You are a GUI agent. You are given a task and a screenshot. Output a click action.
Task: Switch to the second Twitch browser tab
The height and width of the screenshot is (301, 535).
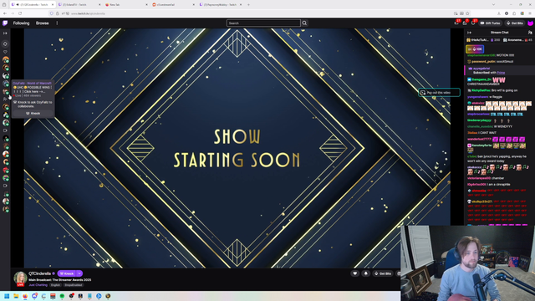coord(79,5)
